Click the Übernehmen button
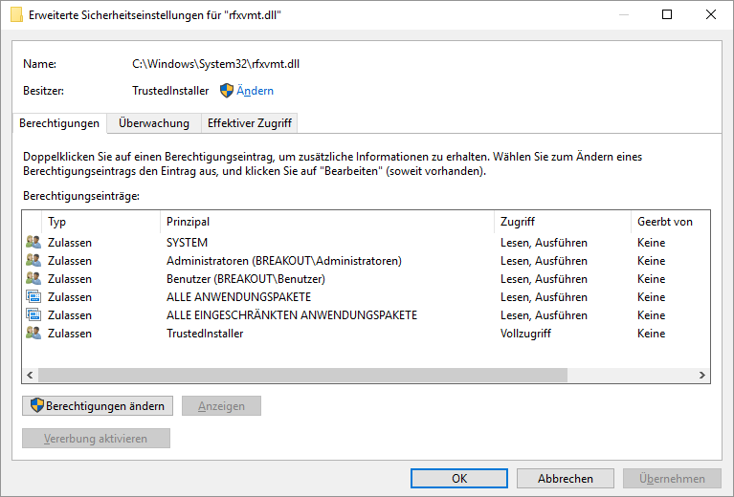Viewport: 734px width, 497px height. [672, 478]
